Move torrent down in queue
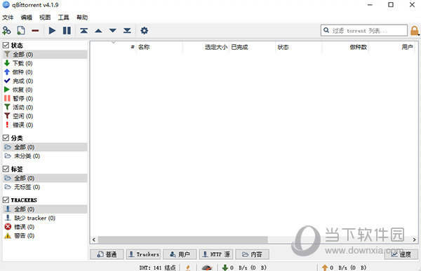 point(113,31)
